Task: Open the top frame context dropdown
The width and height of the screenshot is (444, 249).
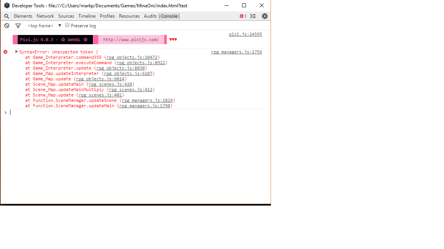Action: click(x=44, y=26)
